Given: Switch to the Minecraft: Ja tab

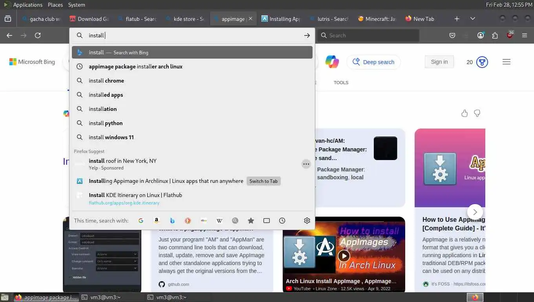Looking at the screenshot, I should tap(377, 18).
